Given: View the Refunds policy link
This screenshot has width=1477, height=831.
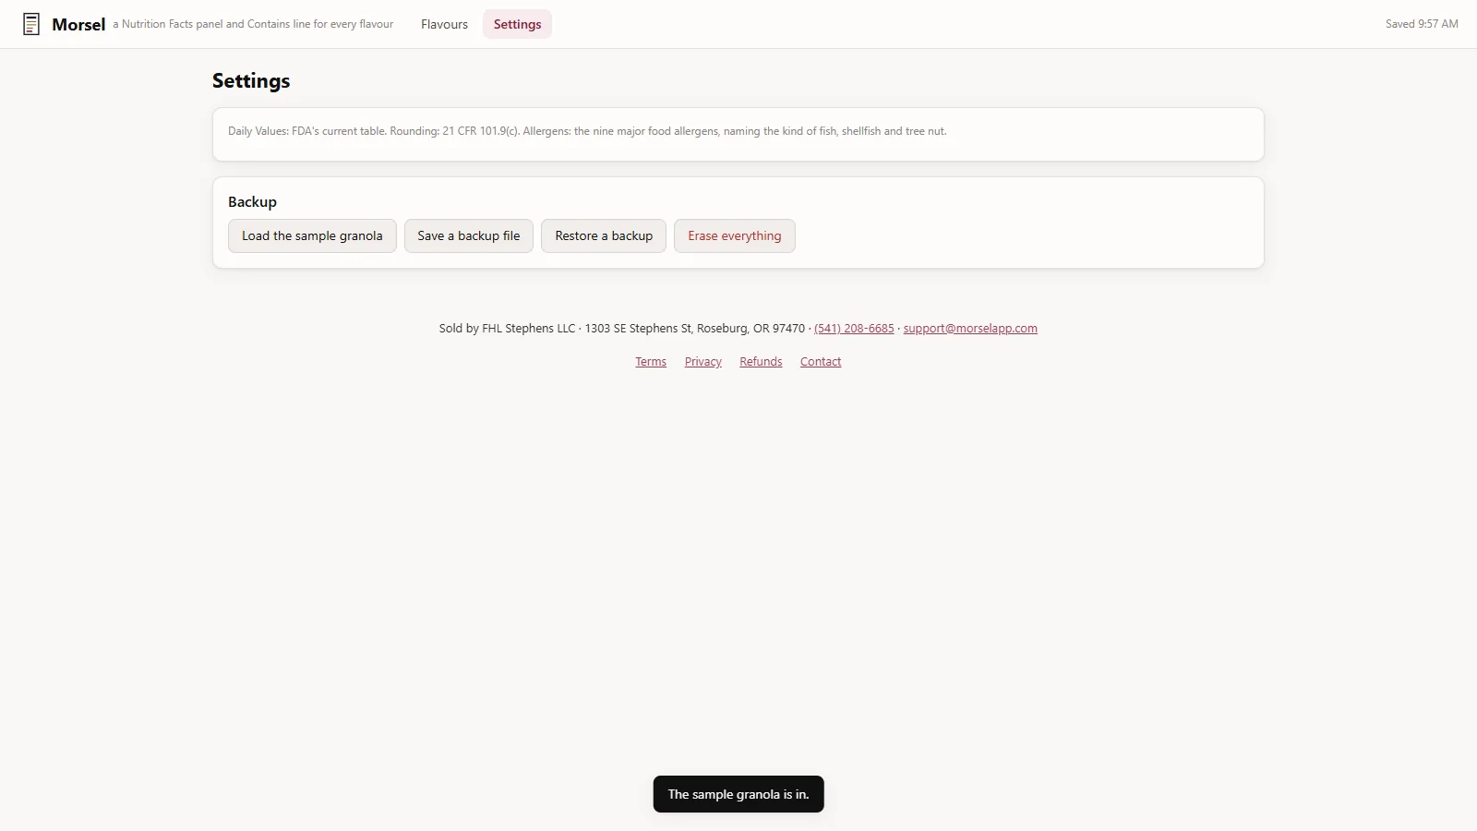Looking at the screenshot, I should coord(761,361).
